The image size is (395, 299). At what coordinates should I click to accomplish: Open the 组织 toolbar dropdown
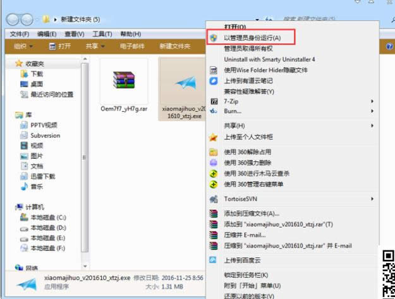pos(24,46)
